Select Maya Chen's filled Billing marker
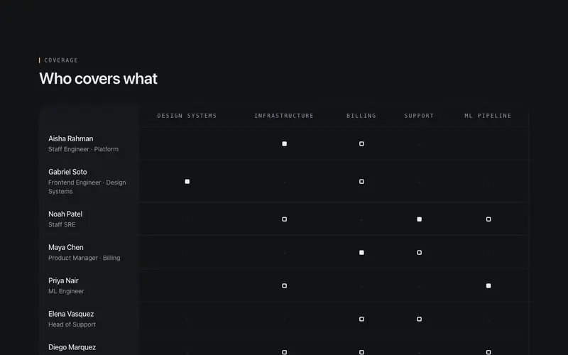The image size is (568, 355). (361, 253)
